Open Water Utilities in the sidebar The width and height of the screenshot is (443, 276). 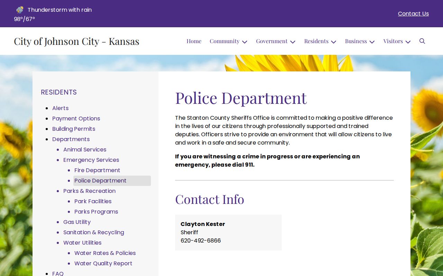pyautogui.click(x=82, y=243)
